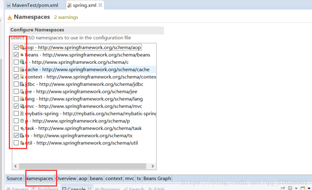The height and width of the screenshot is (190, 312).
Task: Click the mvc namespace icon
Action: click(22, 106)
